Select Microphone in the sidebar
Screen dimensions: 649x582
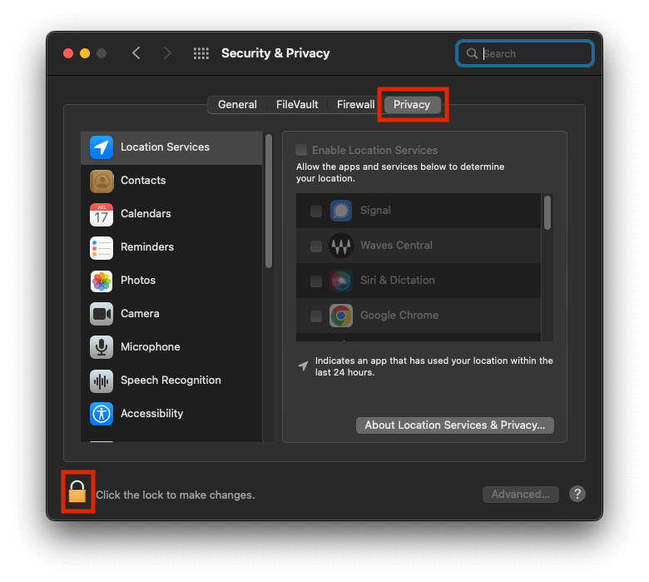pos(150,347)
